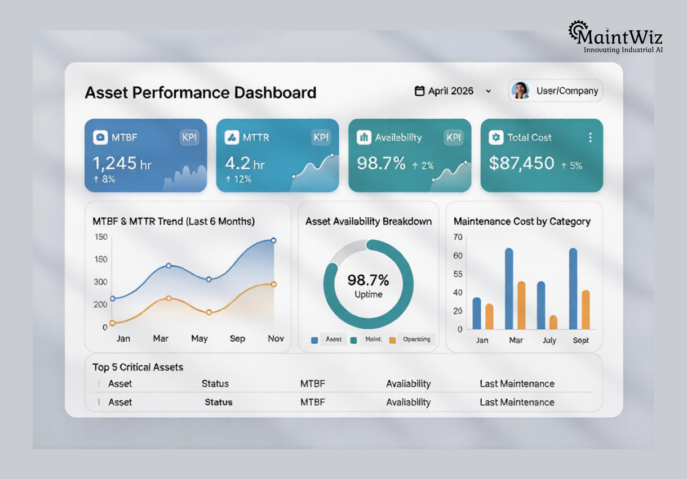The width and height of the screenshot is (687, 479).
Task: Click the KPI tab on MTTR card
Action: (x=321, y=137)
